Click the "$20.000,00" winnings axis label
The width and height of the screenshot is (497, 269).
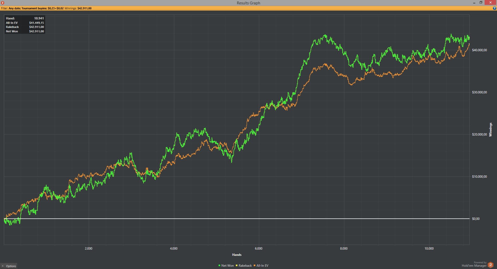click(479, 134)
